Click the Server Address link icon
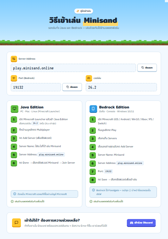The image size is (168, 239). [14, 59]
